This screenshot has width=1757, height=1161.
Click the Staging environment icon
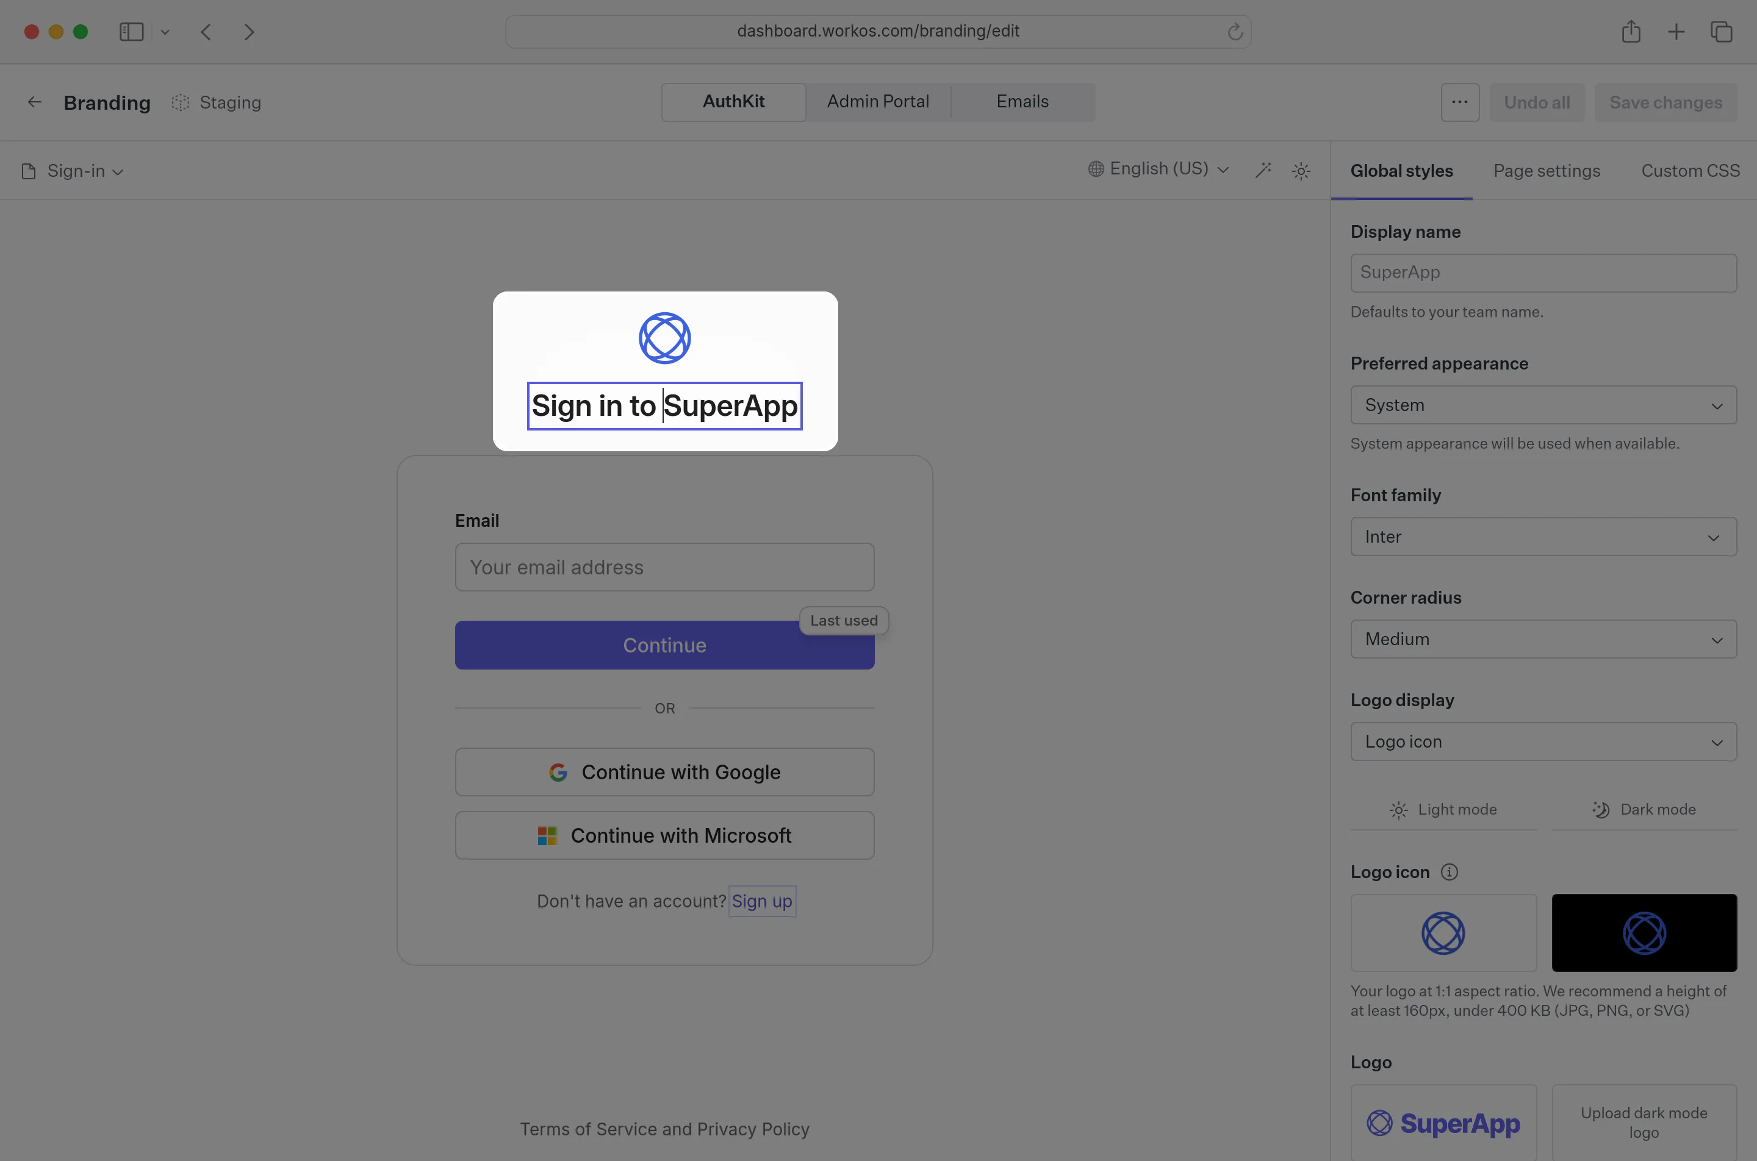(180, 102)
